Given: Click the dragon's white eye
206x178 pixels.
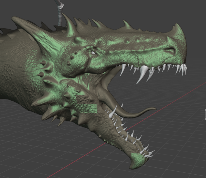Looking at the screenshot, I should coord(93,53).
